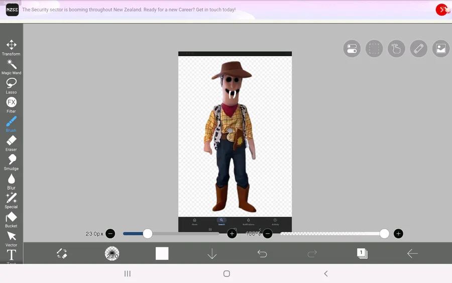Select the Magic Wand tool
The image size is (452, 283).
click(11, 67)
